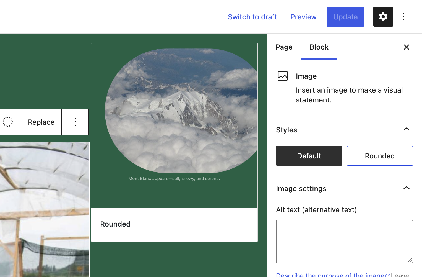Open the editor Options menu (three vertical dots)
Screen dimensions: 422x277
pyautogui.click(x=403, y=17)
